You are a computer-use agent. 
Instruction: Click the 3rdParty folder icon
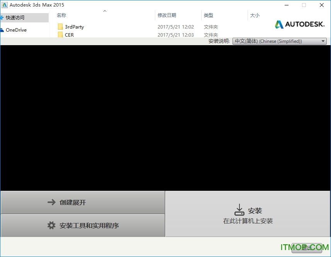point(60,27)
